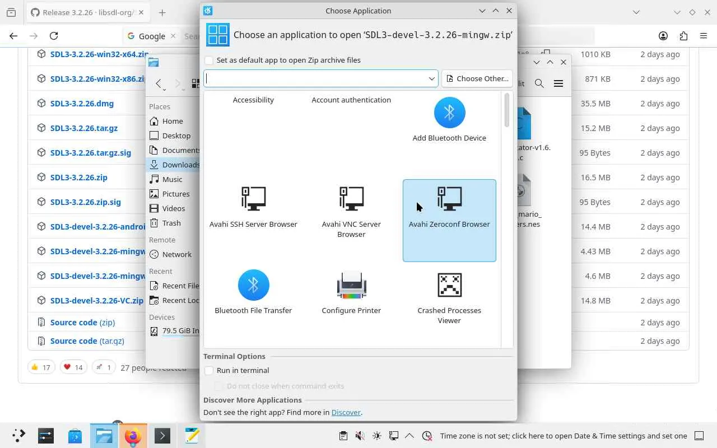Open the KDE application launcher
Screen dimensions: 717x448
pos(18,436)
